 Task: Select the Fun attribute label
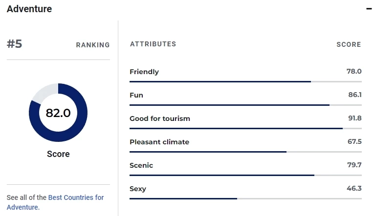click(136, 95)
